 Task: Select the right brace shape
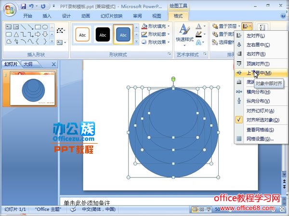[x=45, y=41]
